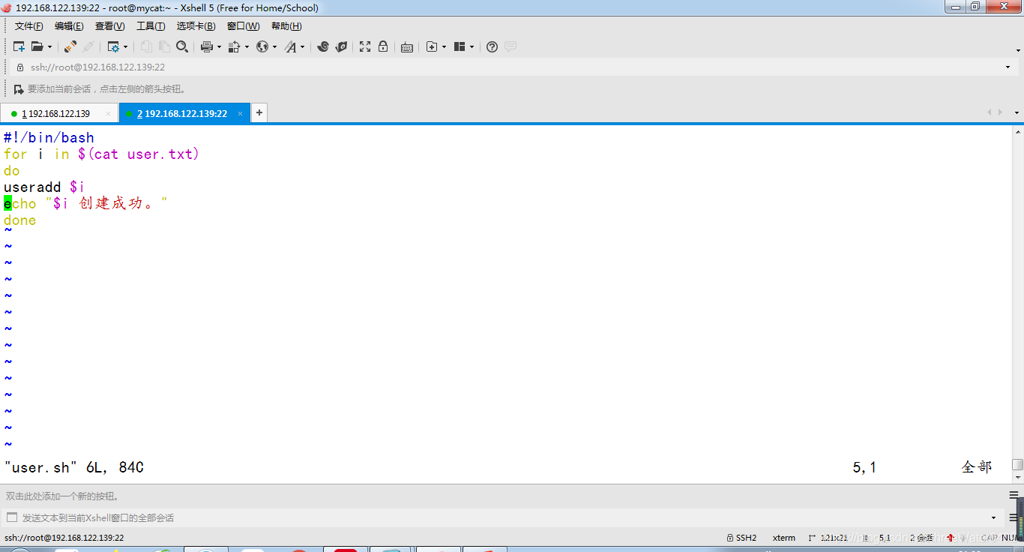The width and height of the screenshot is (1024, 552).
Task: Click the layout panes icon
Action: tap(460, 46)
